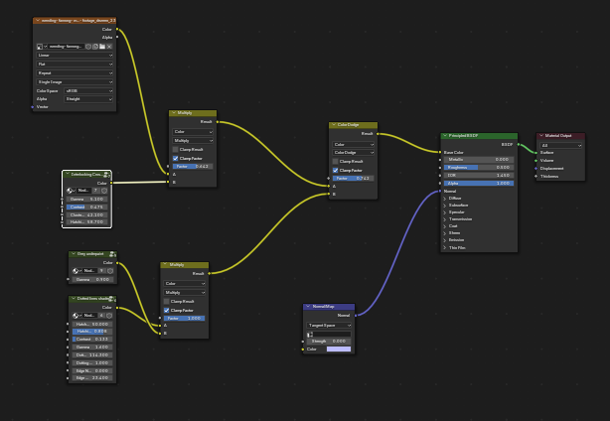Toggle fake user shield on the image datablock

pos(88,47)
